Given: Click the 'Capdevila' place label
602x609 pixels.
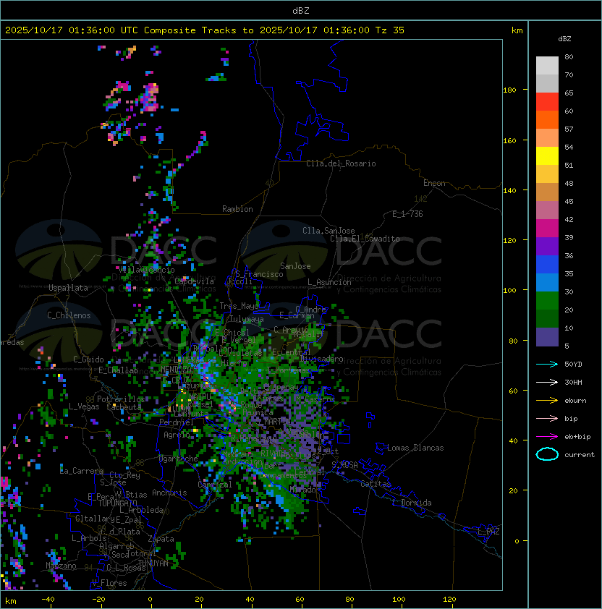Looking at the screenshot, I should coord(195,281).
